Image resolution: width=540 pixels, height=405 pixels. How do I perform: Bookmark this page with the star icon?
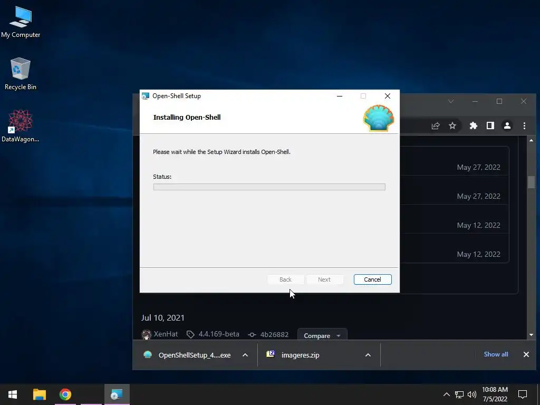point(452,126)
